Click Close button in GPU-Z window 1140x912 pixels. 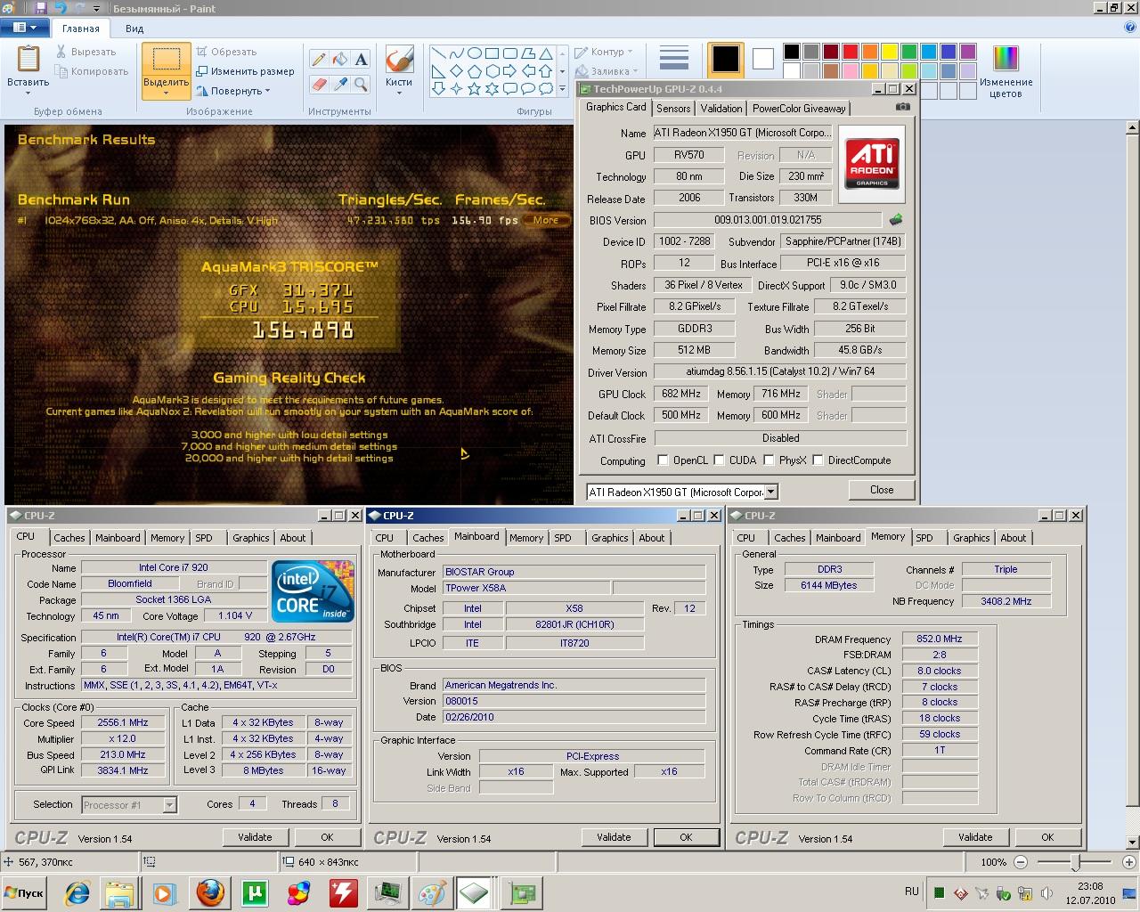pos(882,490)
